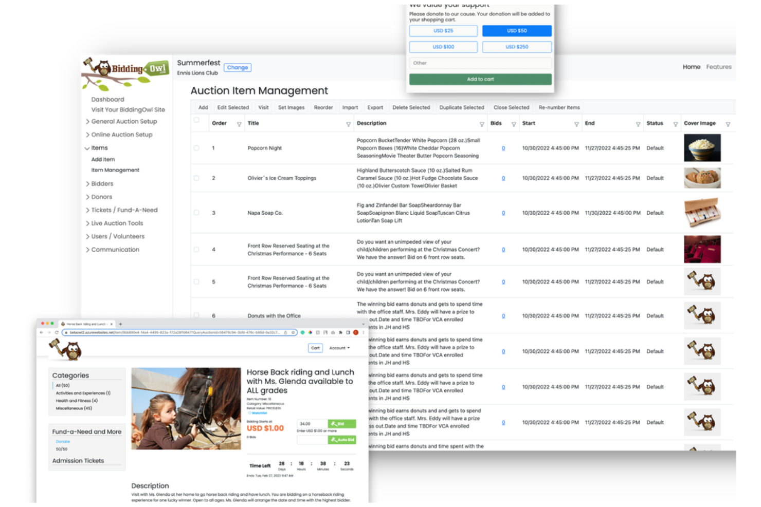This screenshot has height=507, width=761.
Task: Click the Title column filter icon
Action: click(x=349, y=123)
